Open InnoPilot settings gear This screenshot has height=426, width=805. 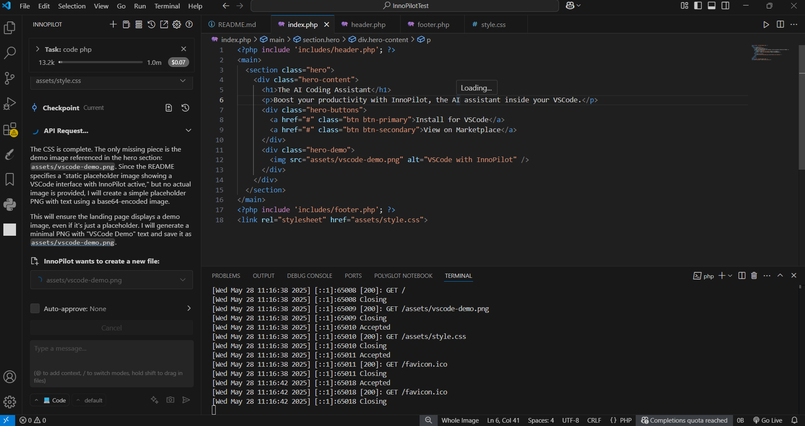[177, 24]
